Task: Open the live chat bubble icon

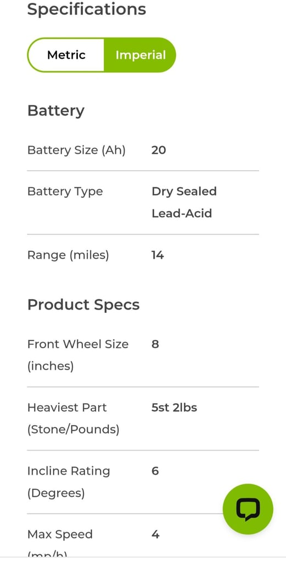Action: click(248, 509)
